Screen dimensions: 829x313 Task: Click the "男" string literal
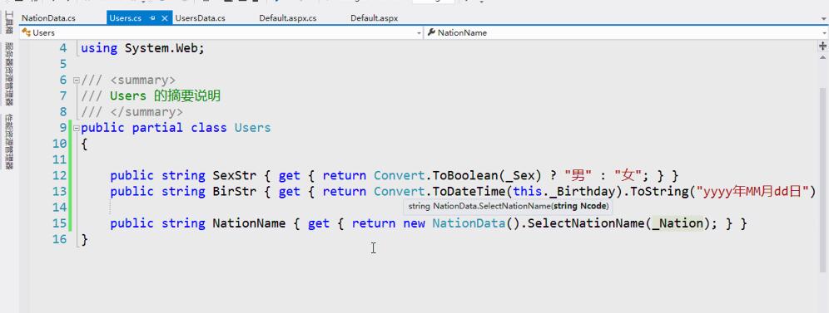pos(578,175)
